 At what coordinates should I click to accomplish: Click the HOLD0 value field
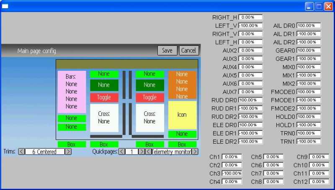(x=309, y=117)
